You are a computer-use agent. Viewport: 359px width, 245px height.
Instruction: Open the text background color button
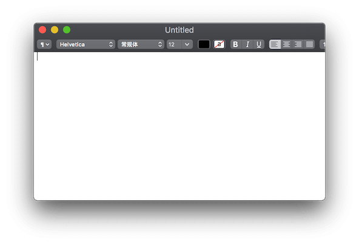pyautogui.click(x=219, y=44)
